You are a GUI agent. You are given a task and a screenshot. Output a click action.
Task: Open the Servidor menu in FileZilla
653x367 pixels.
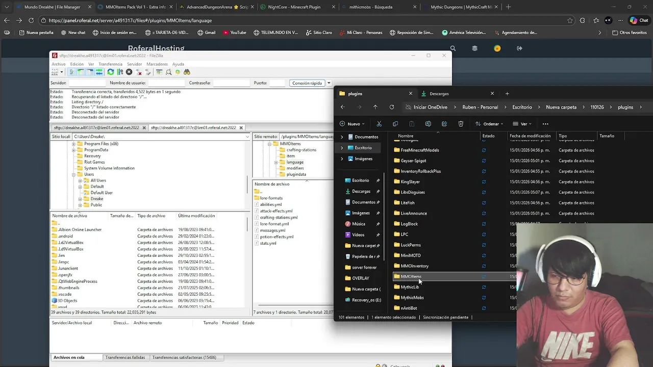coord(134,64)
